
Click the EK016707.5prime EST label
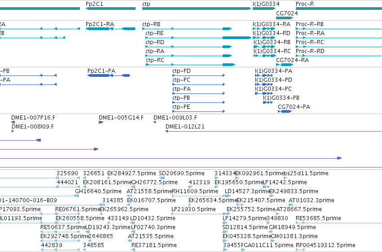point(151,200)
